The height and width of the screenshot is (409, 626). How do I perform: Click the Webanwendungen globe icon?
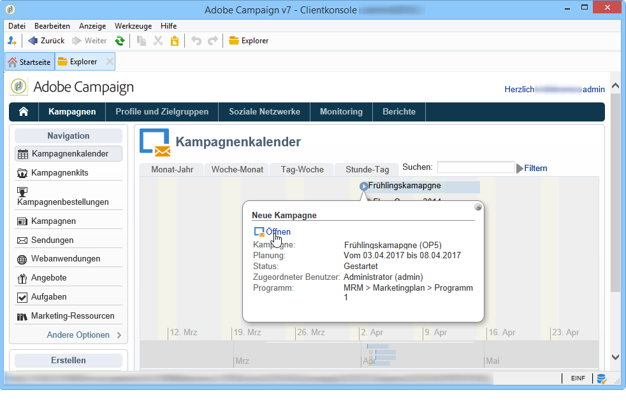[22, 260]
